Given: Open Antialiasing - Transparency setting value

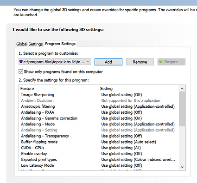Looking at the screenshot, I should coord(121,136).
